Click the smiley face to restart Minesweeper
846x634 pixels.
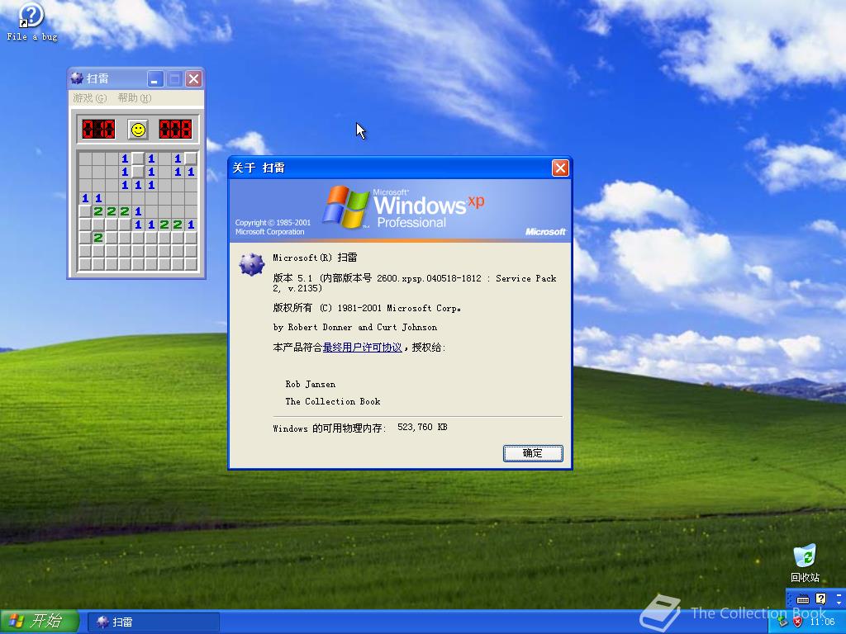[138, 130]
